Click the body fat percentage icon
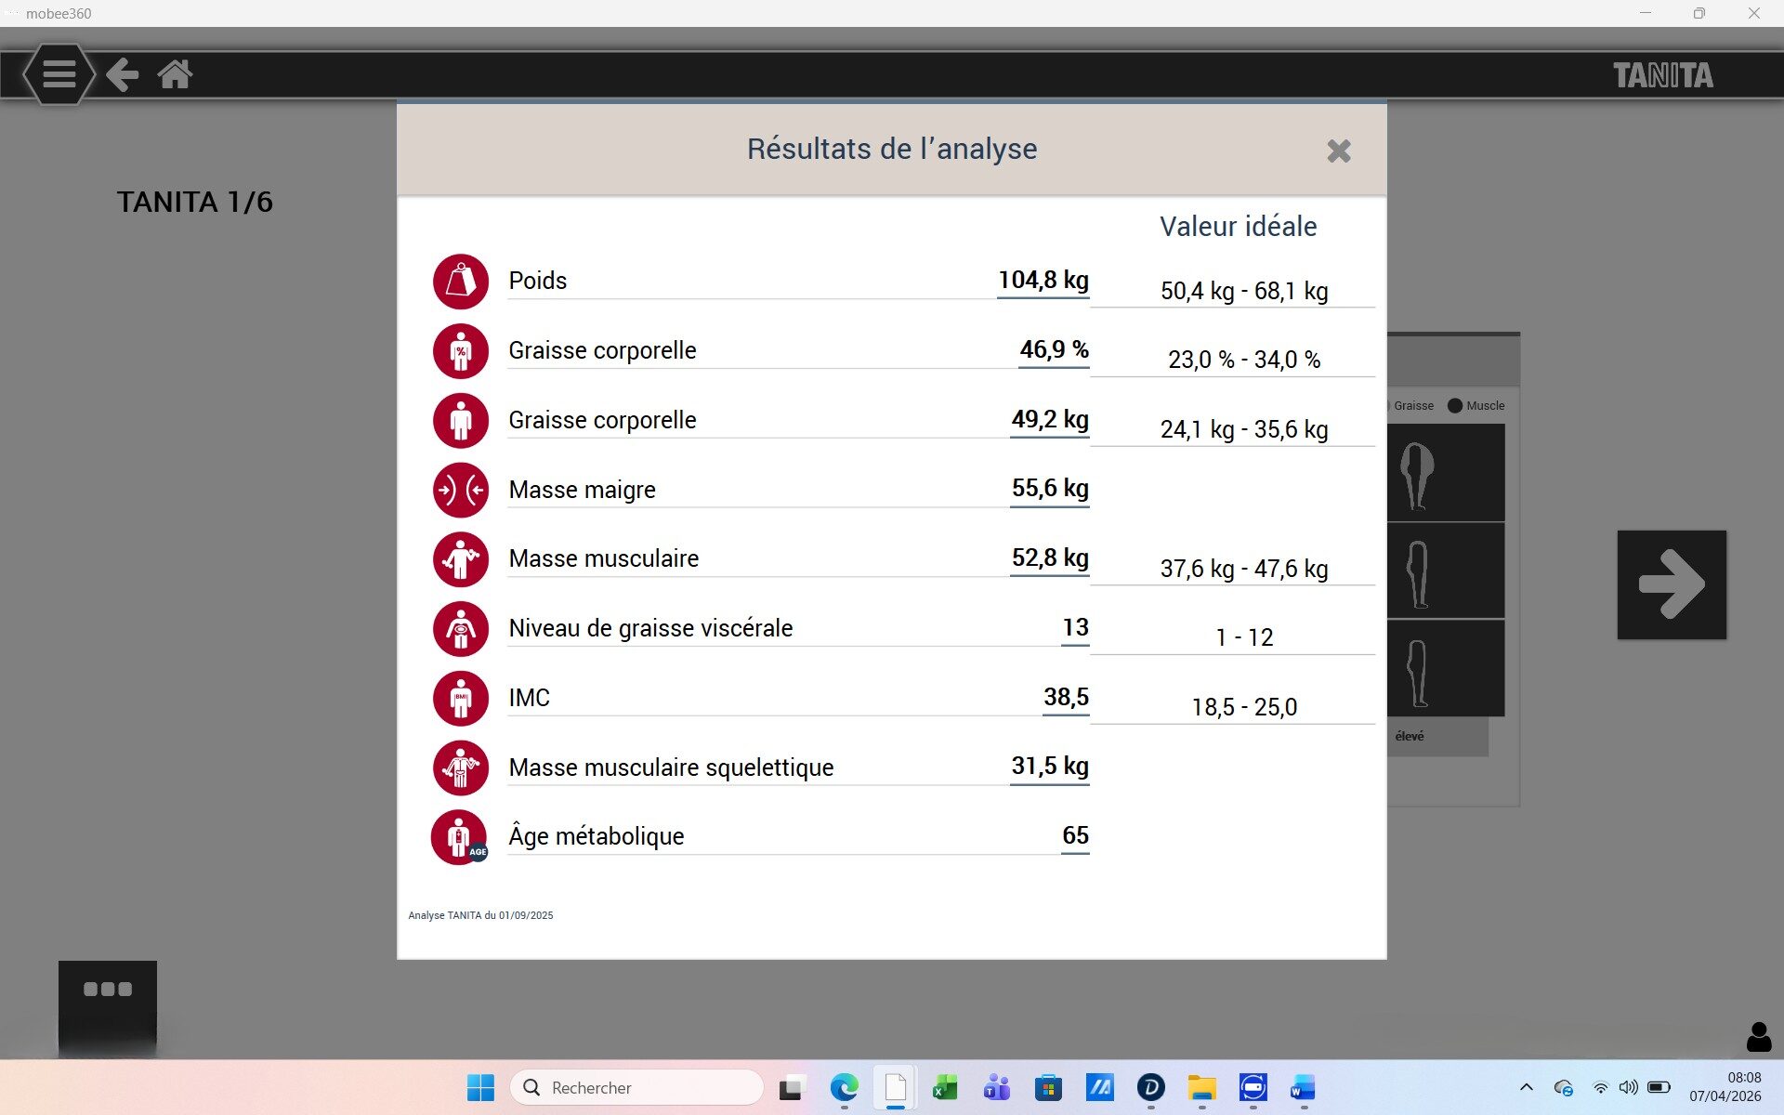Image resolution: width=1784 pixels, height=1115 pixels. [461, 351]
